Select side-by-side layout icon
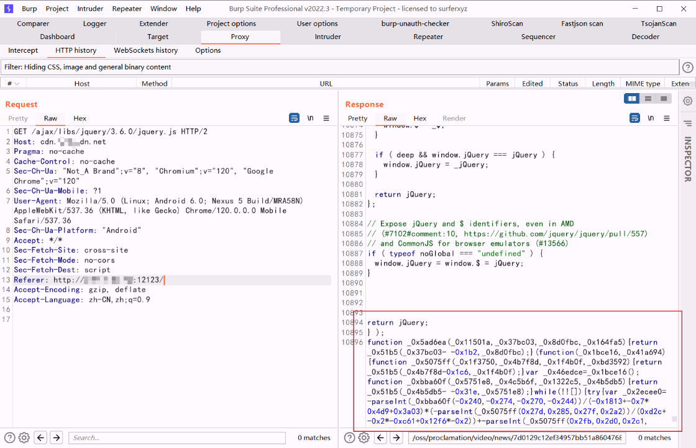Viewport: 696px width, 448px height. coord(631,99)
